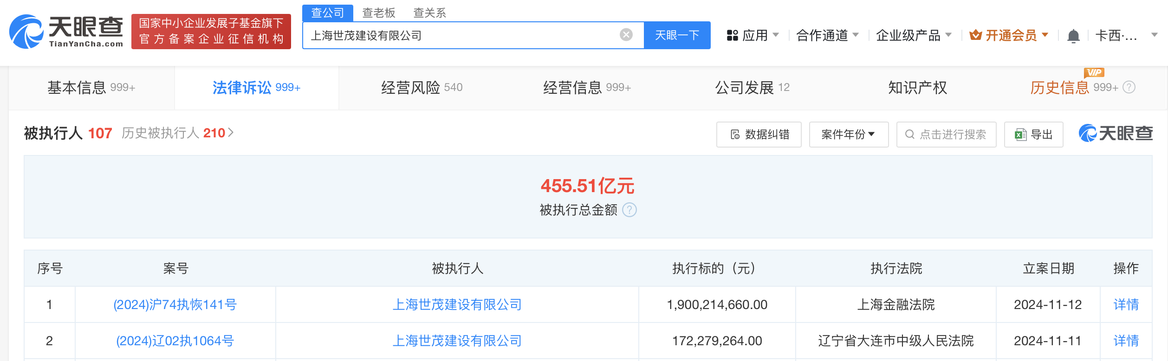Expand the 企业级产品 dropdown menu
This screenshot has height=361, width=1168.
pyautogui.click(x=914, y=35)
